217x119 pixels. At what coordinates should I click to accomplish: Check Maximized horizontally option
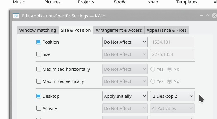pos(39,69)
